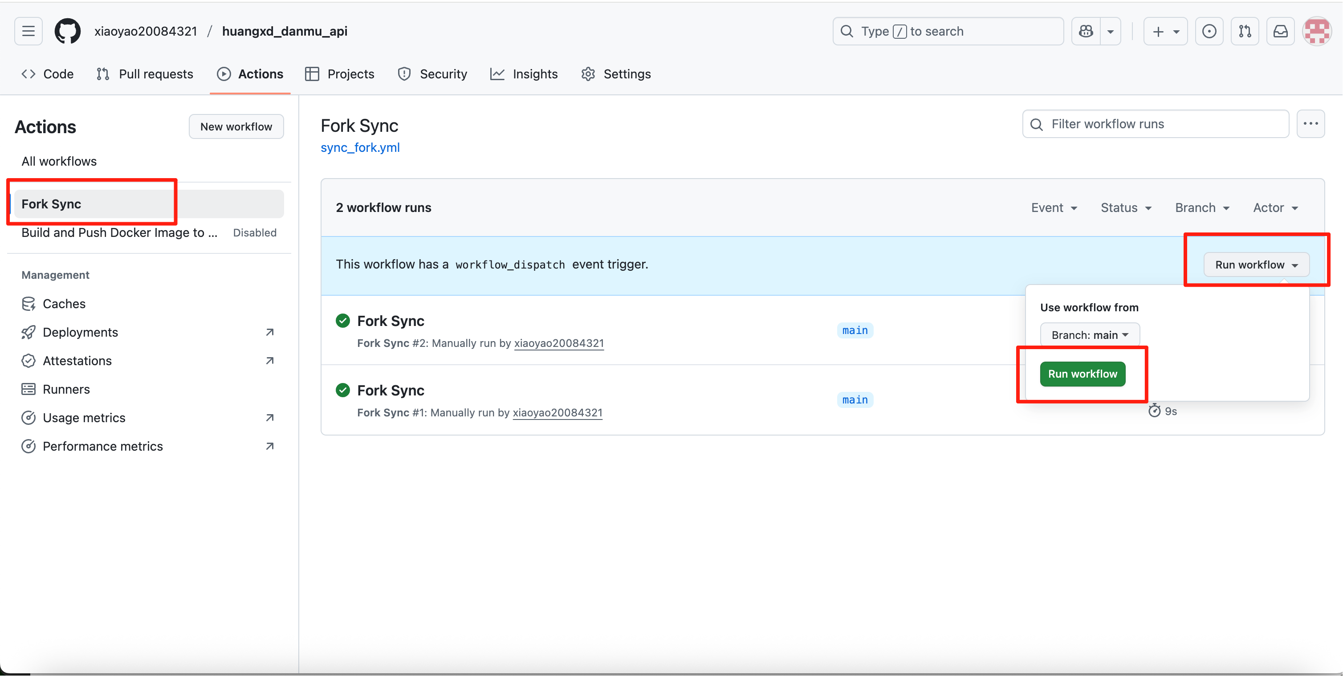Viewport: 1343px width, 676px height.
Task: Click success check icon for Fork Sync #1
Action: [x=343, y=390]
